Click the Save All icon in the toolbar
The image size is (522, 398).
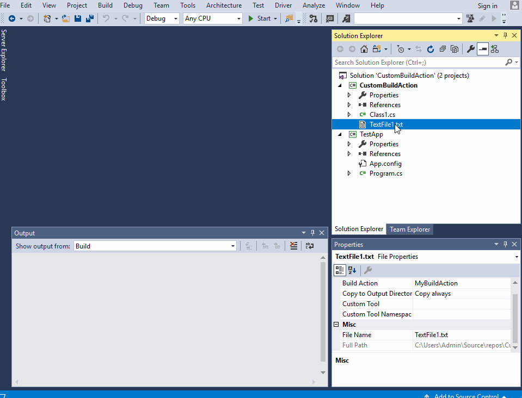(89, 18)
